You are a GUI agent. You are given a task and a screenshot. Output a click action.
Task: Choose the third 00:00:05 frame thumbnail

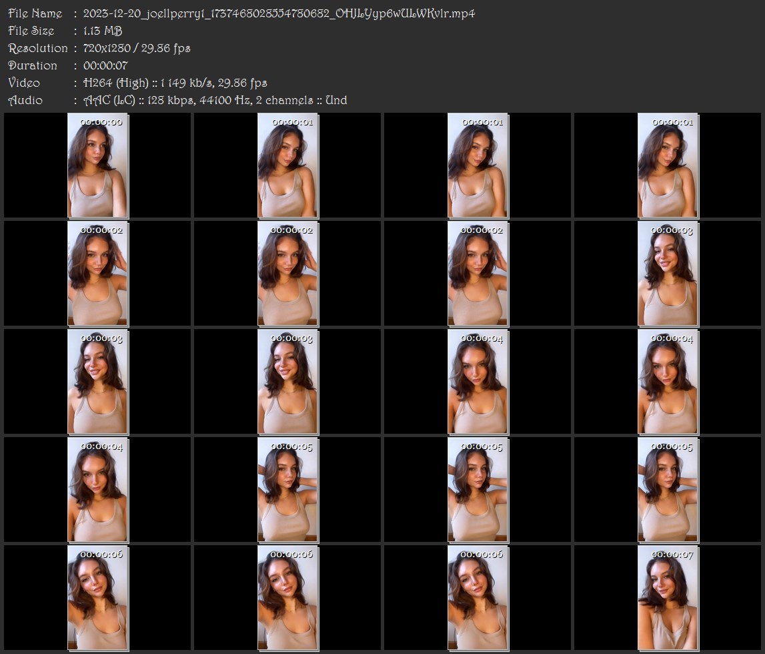[668, 490]
